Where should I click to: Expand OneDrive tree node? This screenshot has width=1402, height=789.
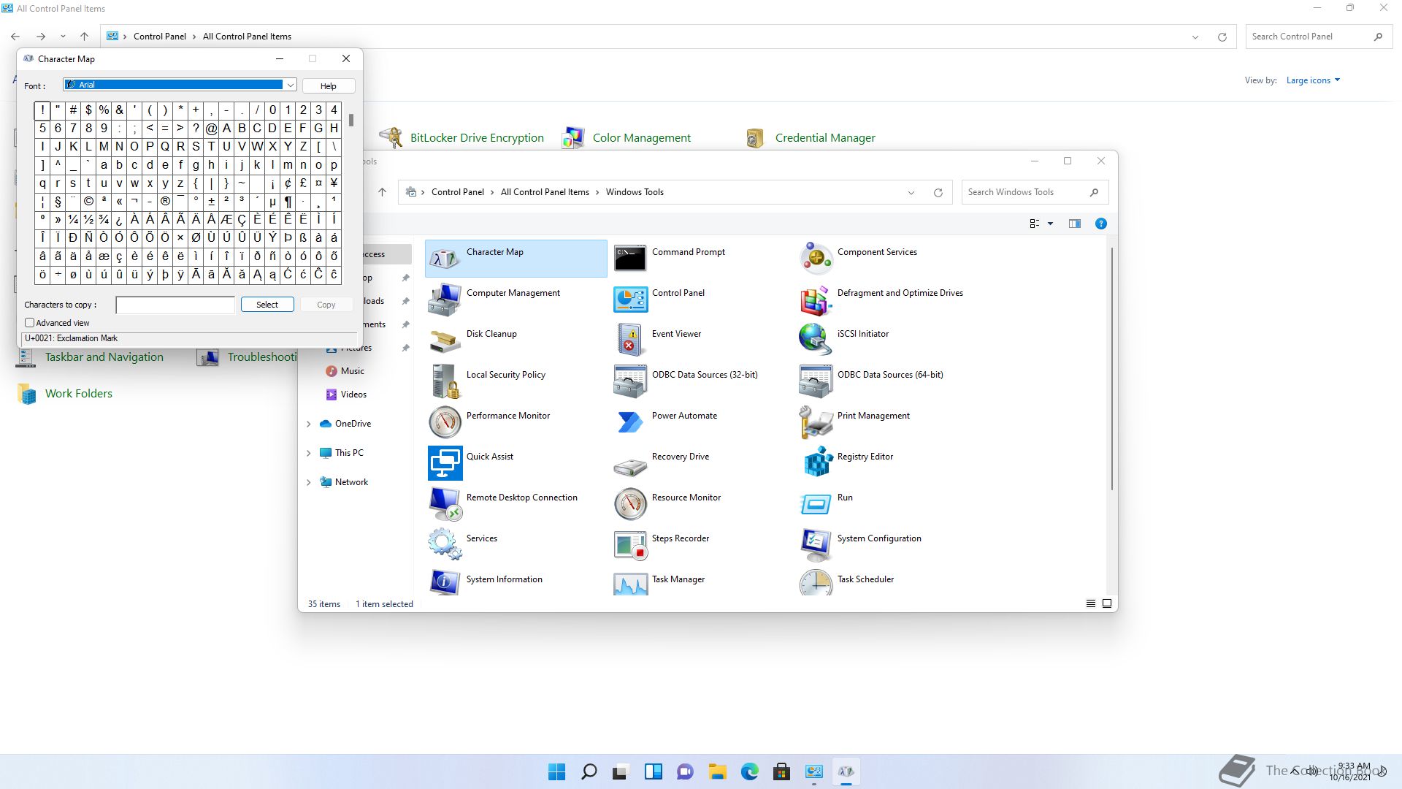point(309,424)
